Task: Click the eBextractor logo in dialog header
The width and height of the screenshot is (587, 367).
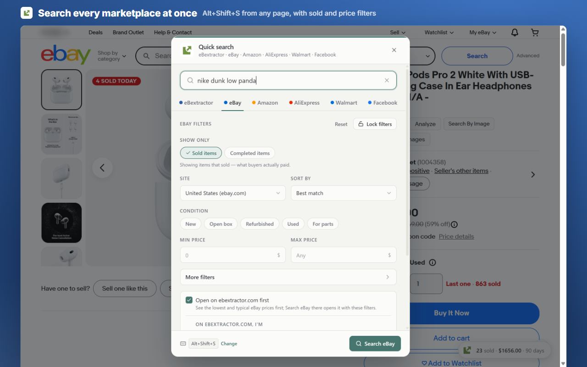Action: [x=187, y=50]
